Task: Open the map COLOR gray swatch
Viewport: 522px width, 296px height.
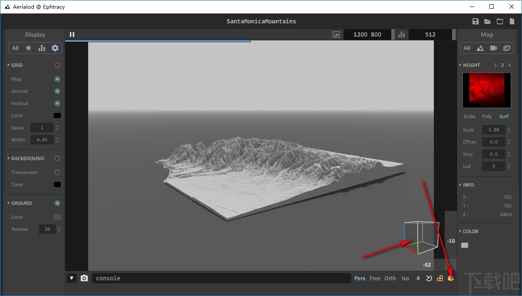Action: pos(465,245)
